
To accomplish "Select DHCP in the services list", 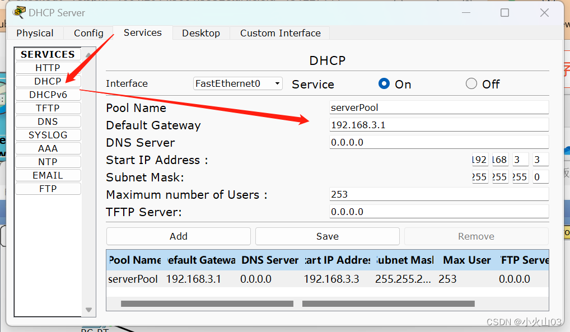I will pos(48,81).
